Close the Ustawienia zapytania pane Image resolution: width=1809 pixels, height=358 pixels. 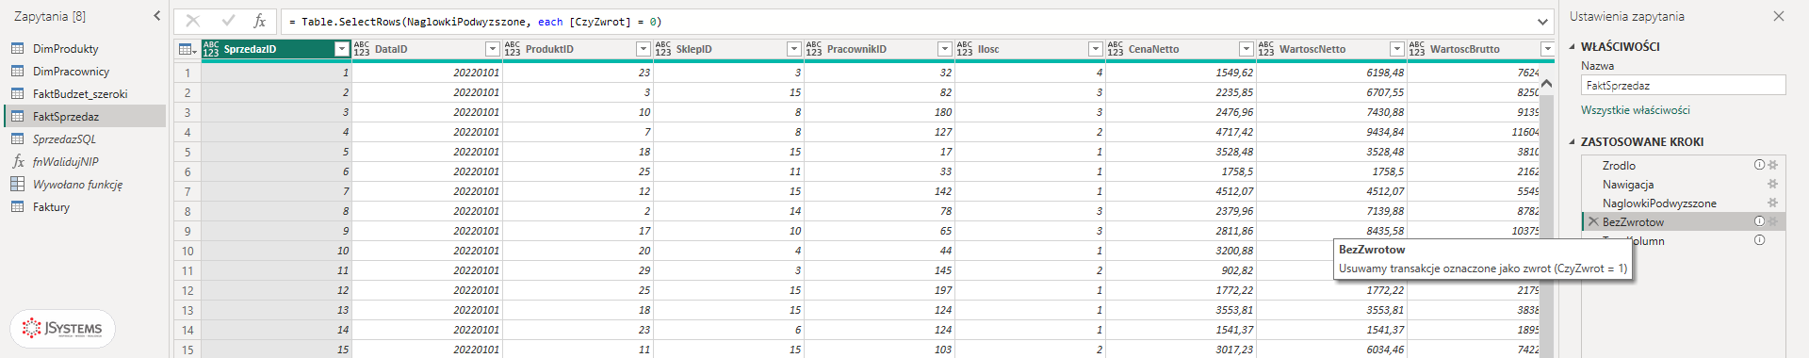1779,16
